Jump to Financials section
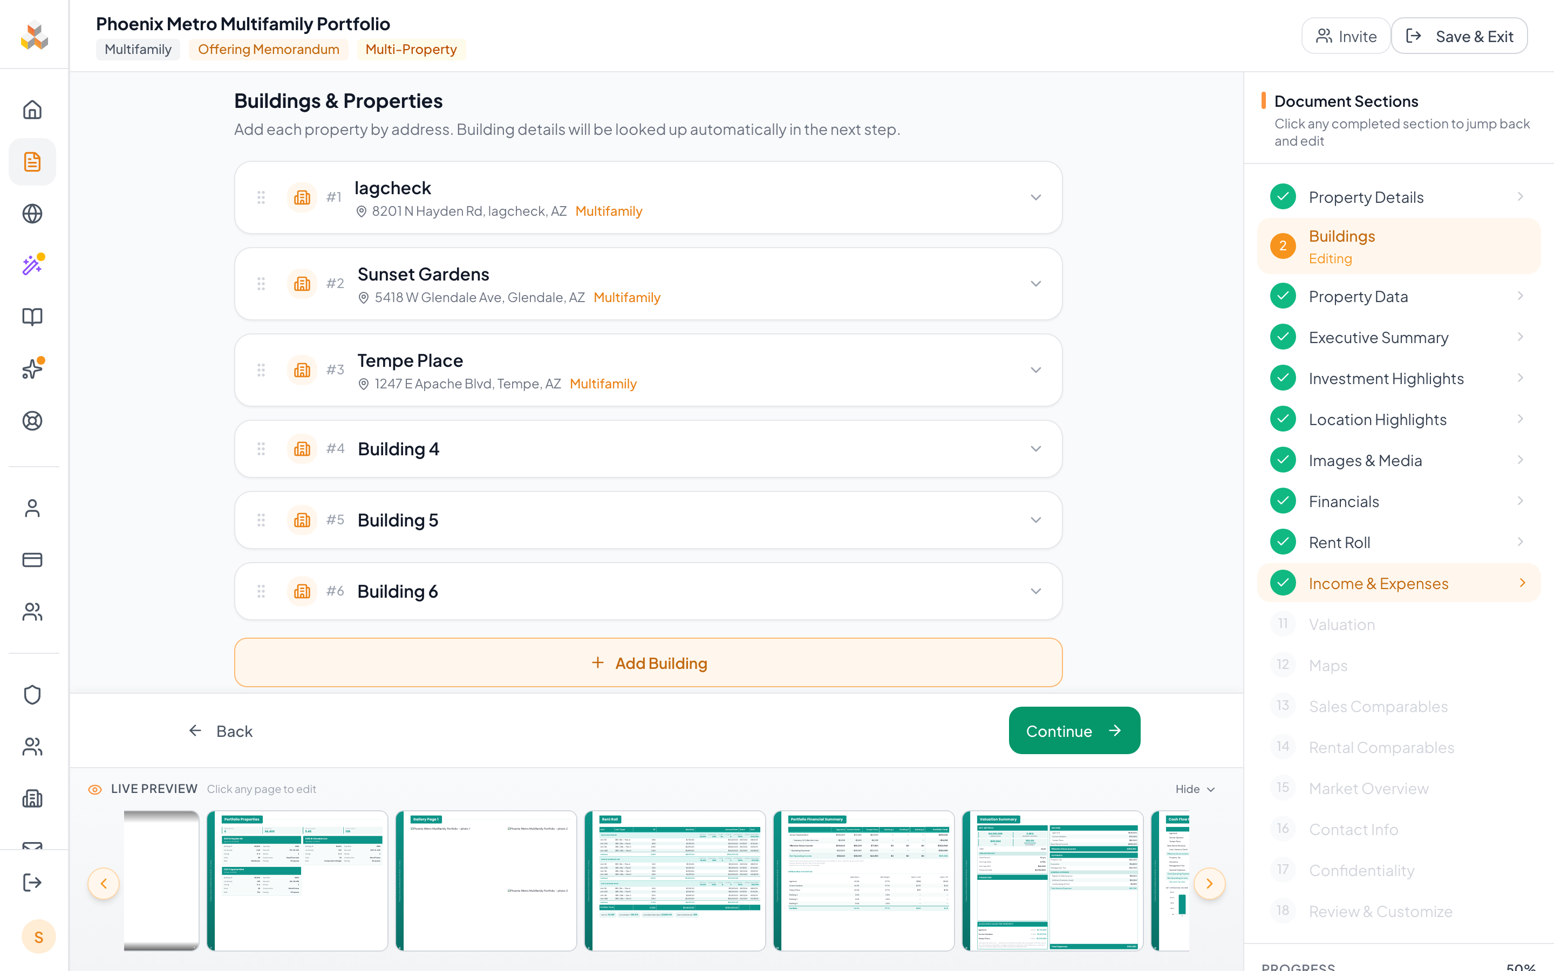Image resolution: width=1554 pixels, height=971 pixels. pyautogui.click(x=1399, y=502)
